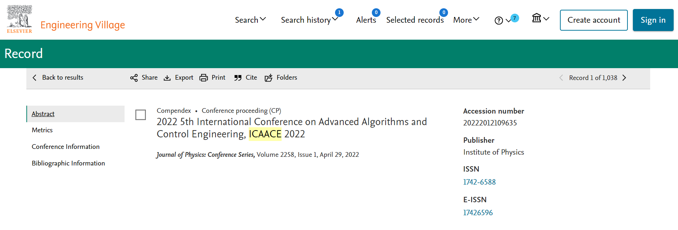This screenshot has height=230, width=678.
Task: Click the Selected records count badge
Action: 444,13
